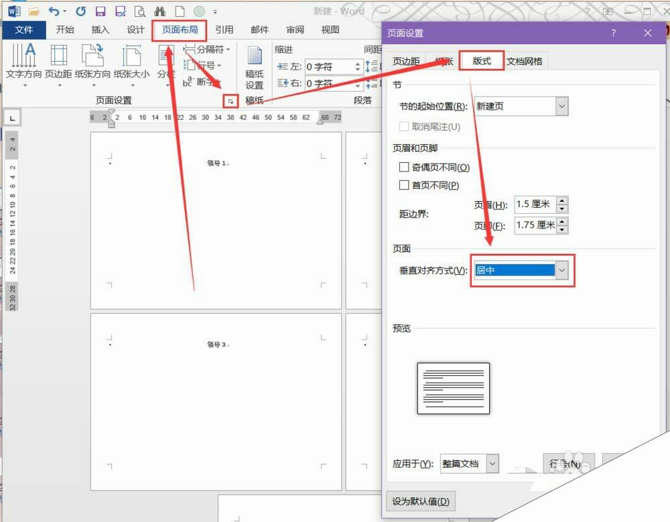Switch to the 设计 ribbon tab
This screenshot has width=670, height=522.
point(135,29)
